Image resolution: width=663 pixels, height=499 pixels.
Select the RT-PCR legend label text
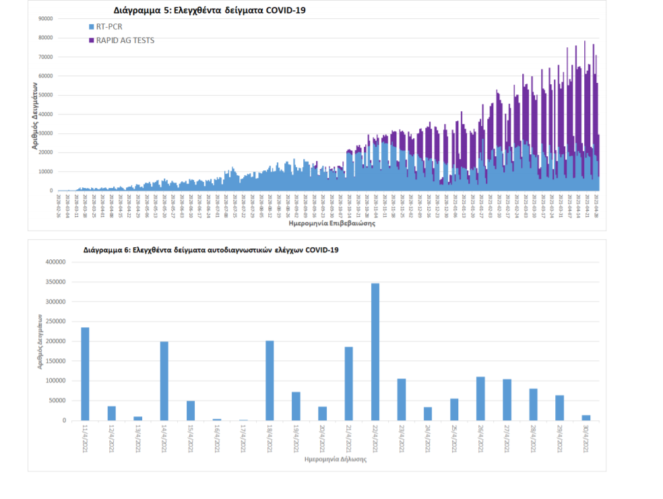110,27
